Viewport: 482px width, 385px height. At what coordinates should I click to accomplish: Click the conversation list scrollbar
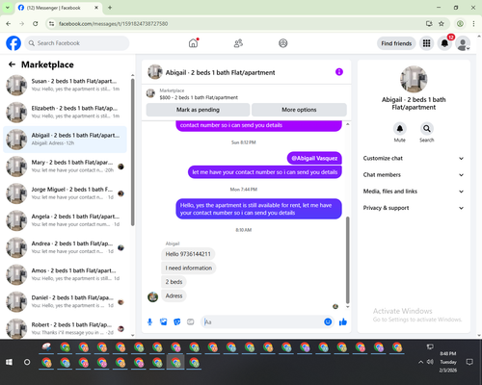click(x=132, y=152)
